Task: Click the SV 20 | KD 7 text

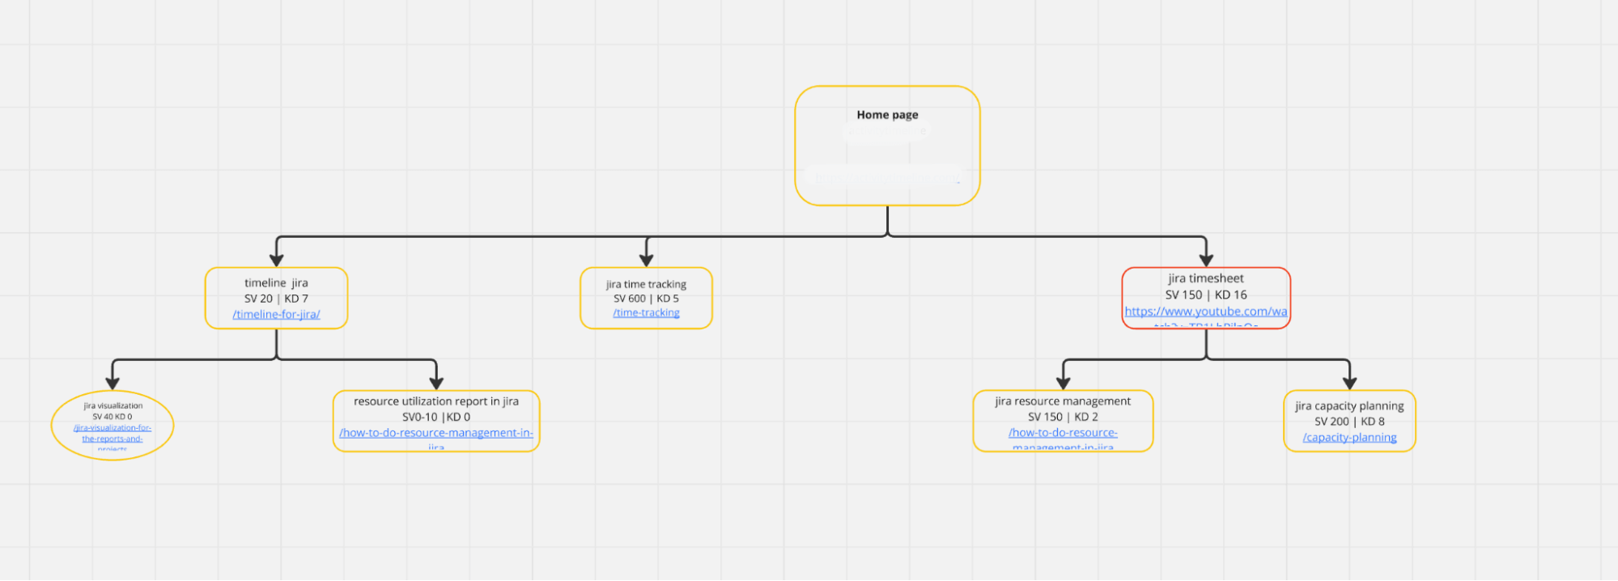Action: coord(276,299)
